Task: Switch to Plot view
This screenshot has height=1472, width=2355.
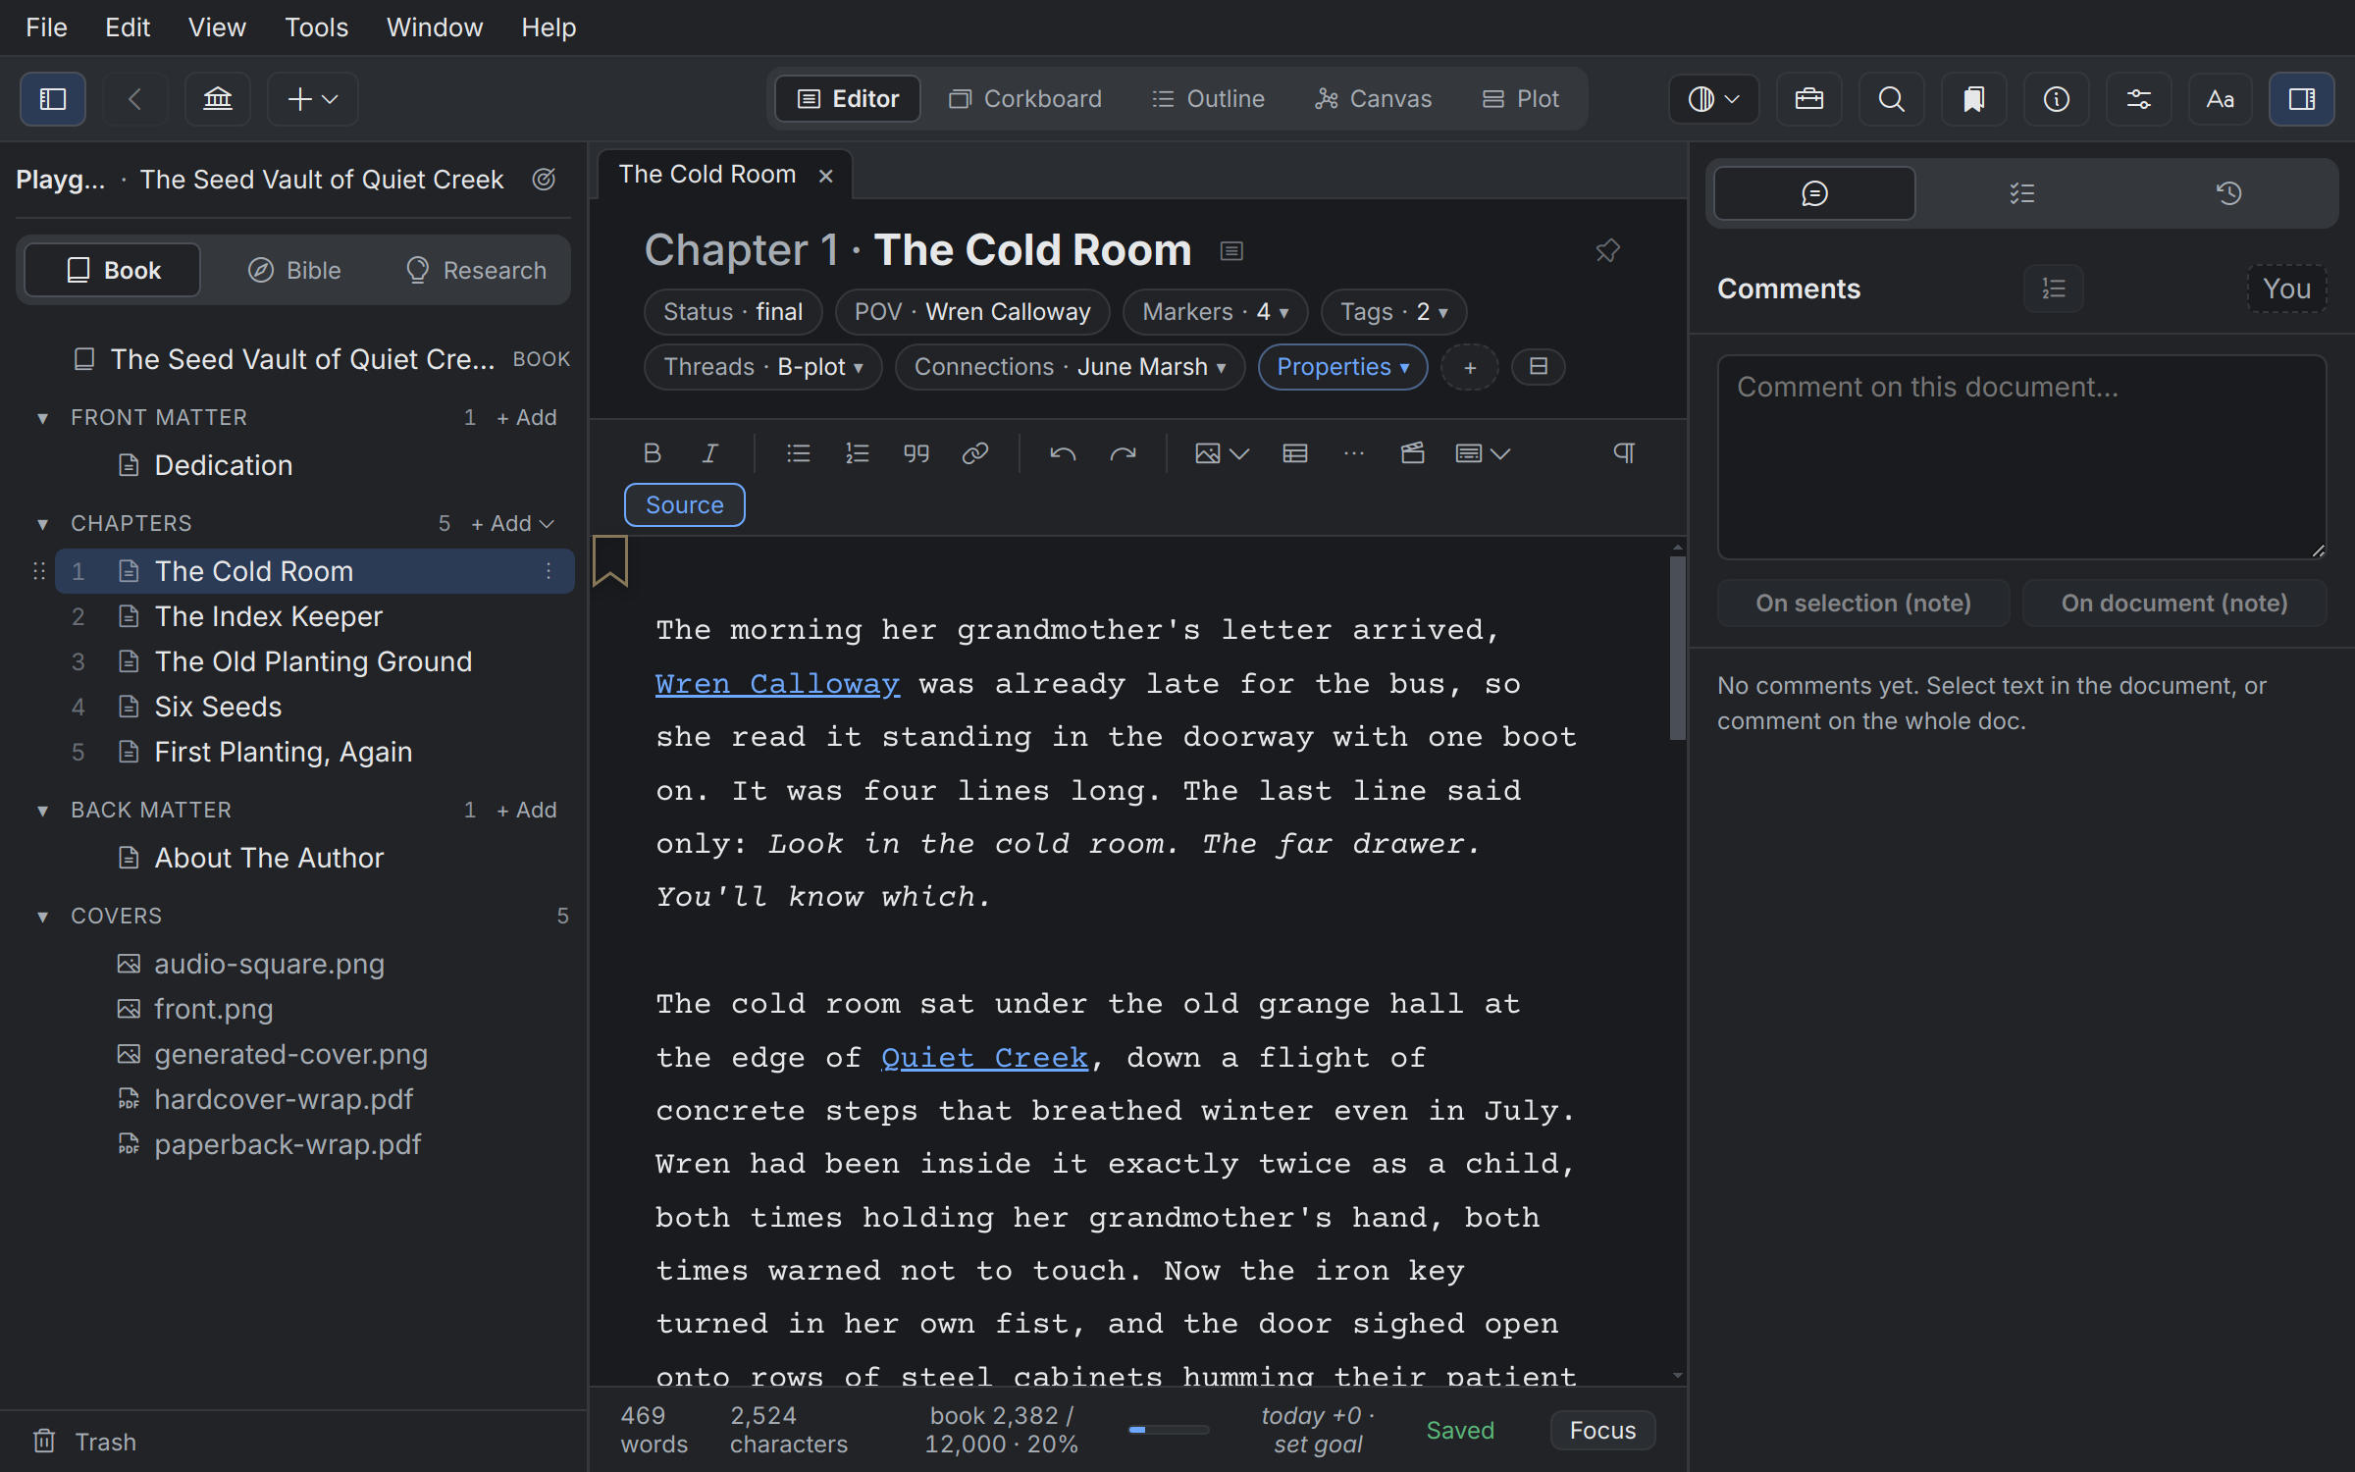Action: click(1521, 99)
